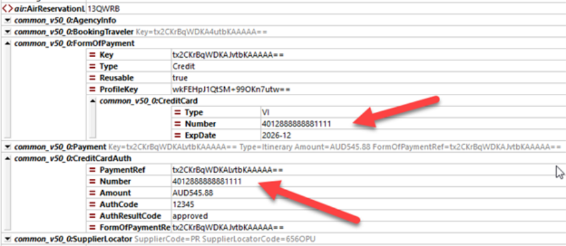
Task: Select the common_v50_0:CreditCardAuth label
Action: coord(73,158)
